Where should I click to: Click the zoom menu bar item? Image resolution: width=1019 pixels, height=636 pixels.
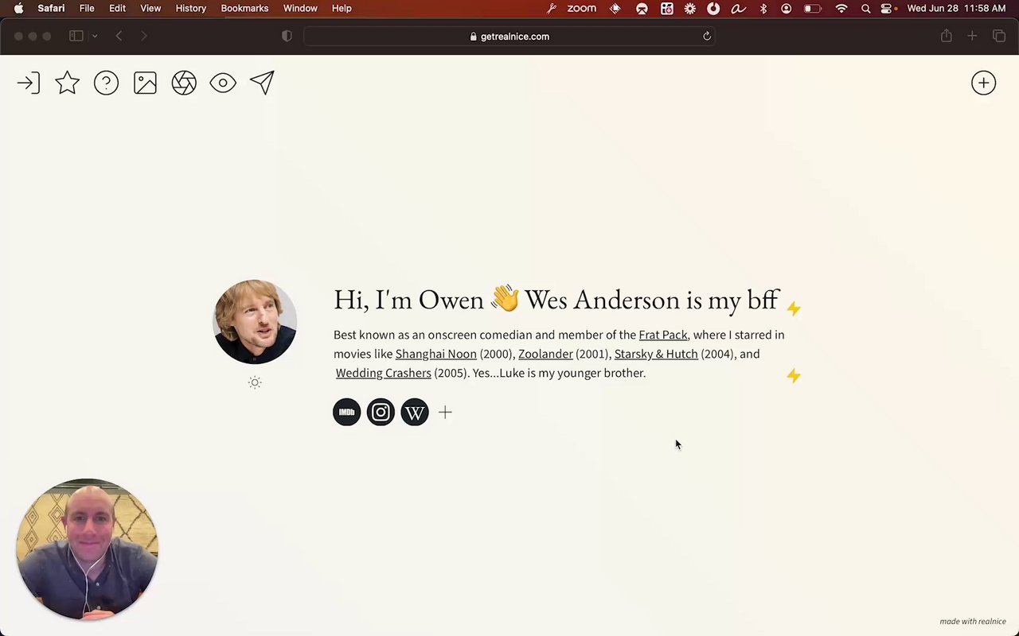click(581, 8)
